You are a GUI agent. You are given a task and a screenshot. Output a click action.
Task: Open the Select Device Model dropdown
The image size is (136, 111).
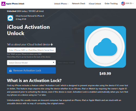tap(31, 63)
